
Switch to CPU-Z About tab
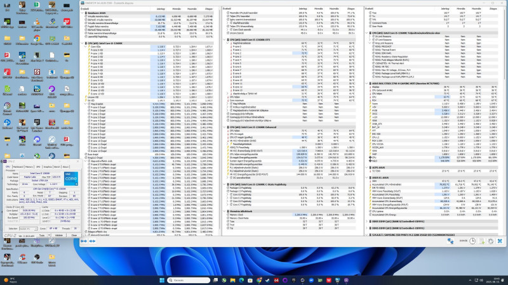point(65,167)
